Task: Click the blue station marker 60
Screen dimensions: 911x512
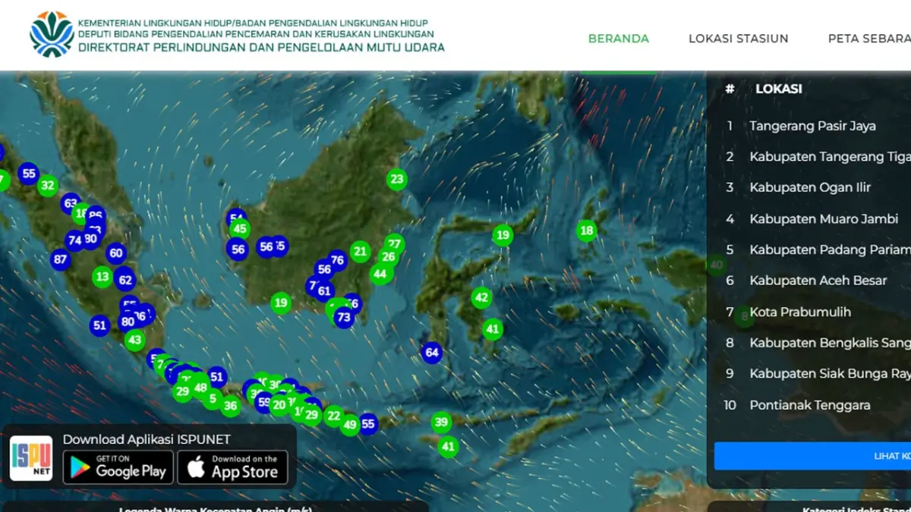Action: (x=115, y=253)
